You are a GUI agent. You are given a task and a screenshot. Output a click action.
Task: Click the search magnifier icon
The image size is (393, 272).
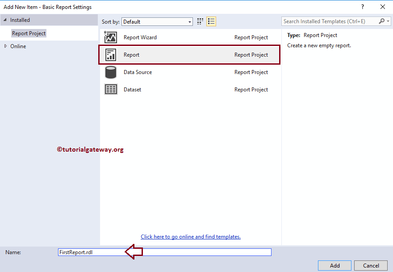coord(382,21)
